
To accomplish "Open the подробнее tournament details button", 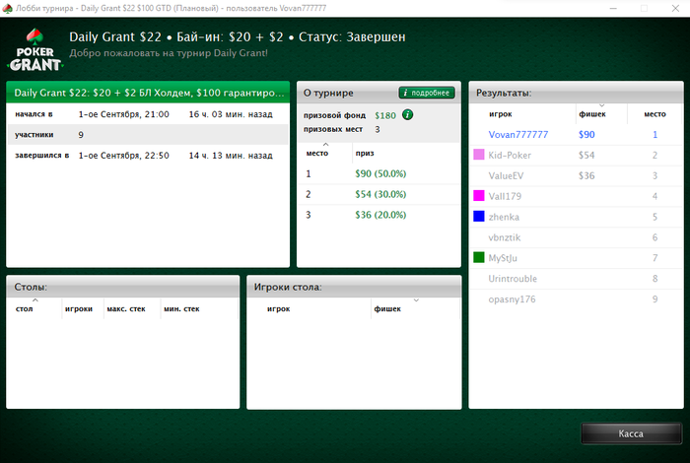I will 427,93.
